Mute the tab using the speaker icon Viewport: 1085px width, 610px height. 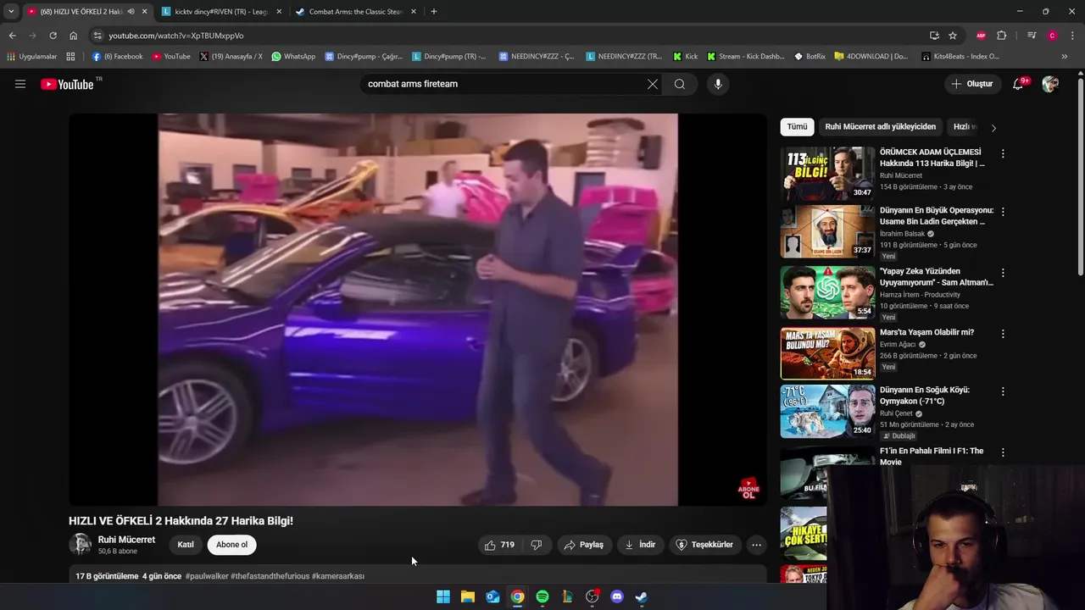tap(131, 11)
